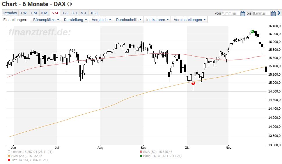Click 'Tief: 14.973,33 (06.10.21)' legend text

click(29, 160)
